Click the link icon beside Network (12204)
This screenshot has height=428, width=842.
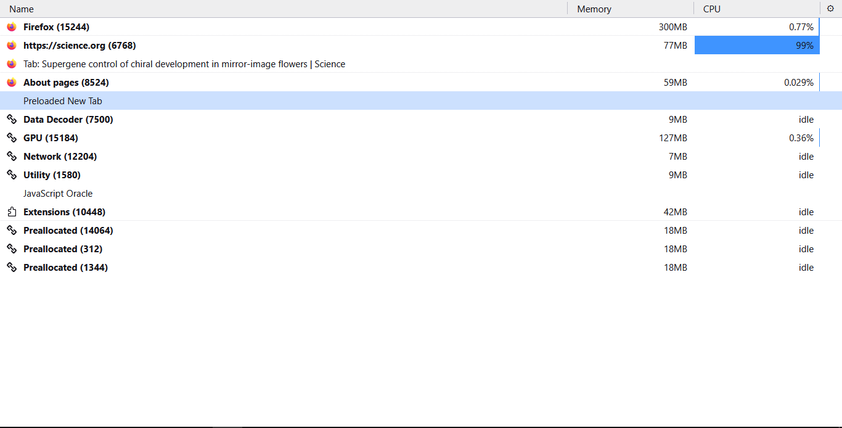click(11, 157)
